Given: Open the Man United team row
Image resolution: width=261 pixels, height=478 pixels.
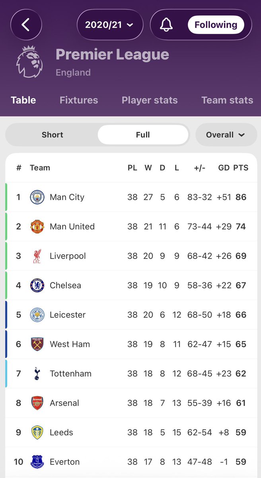Looking at the screenshot, I should click(131, 227).
